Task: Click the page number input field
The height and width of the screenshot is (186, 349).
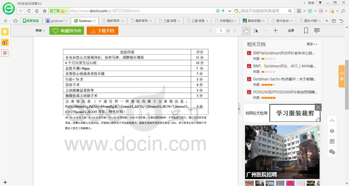Action: [x=221, y=30]
